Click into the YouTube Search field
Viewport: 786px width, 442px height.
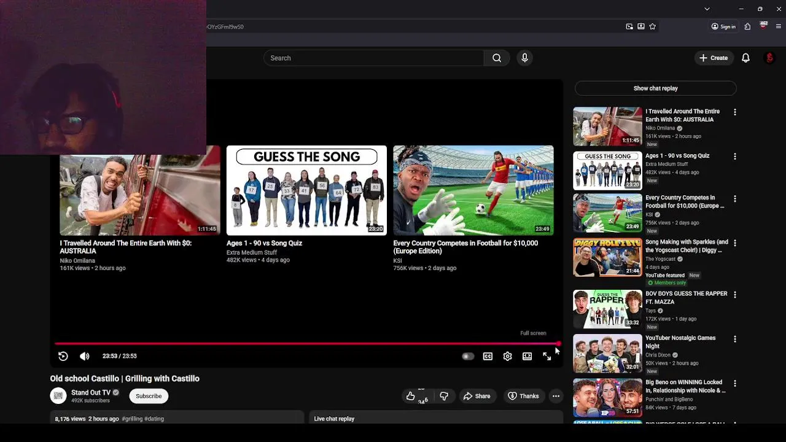point(374,58)
